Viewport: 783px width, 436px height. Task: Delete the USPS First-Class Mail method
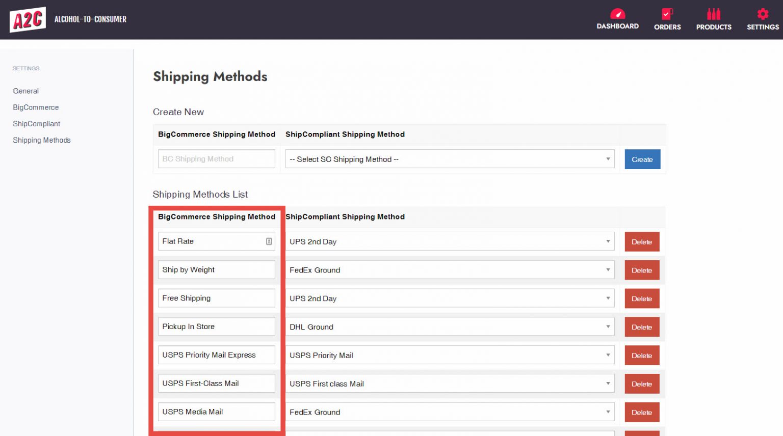click(642, 384)
